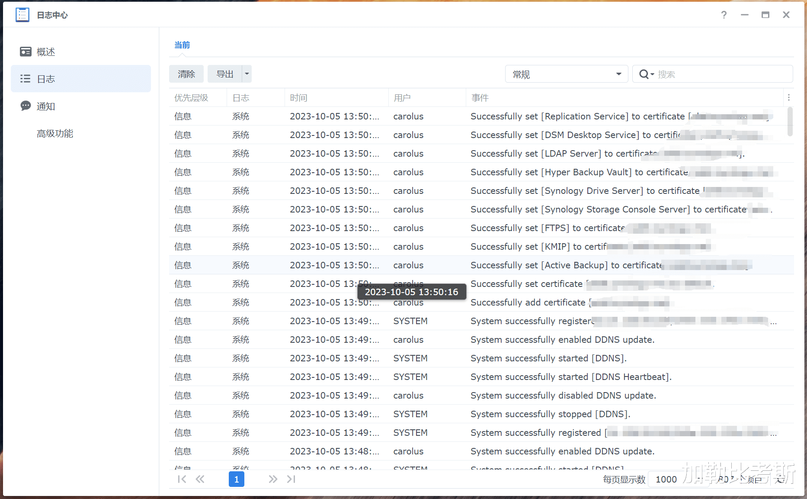Viewport: 807px width, 499px height.
Task: Open the 常规 log type dropdown
Action: [x=567, y=74]
